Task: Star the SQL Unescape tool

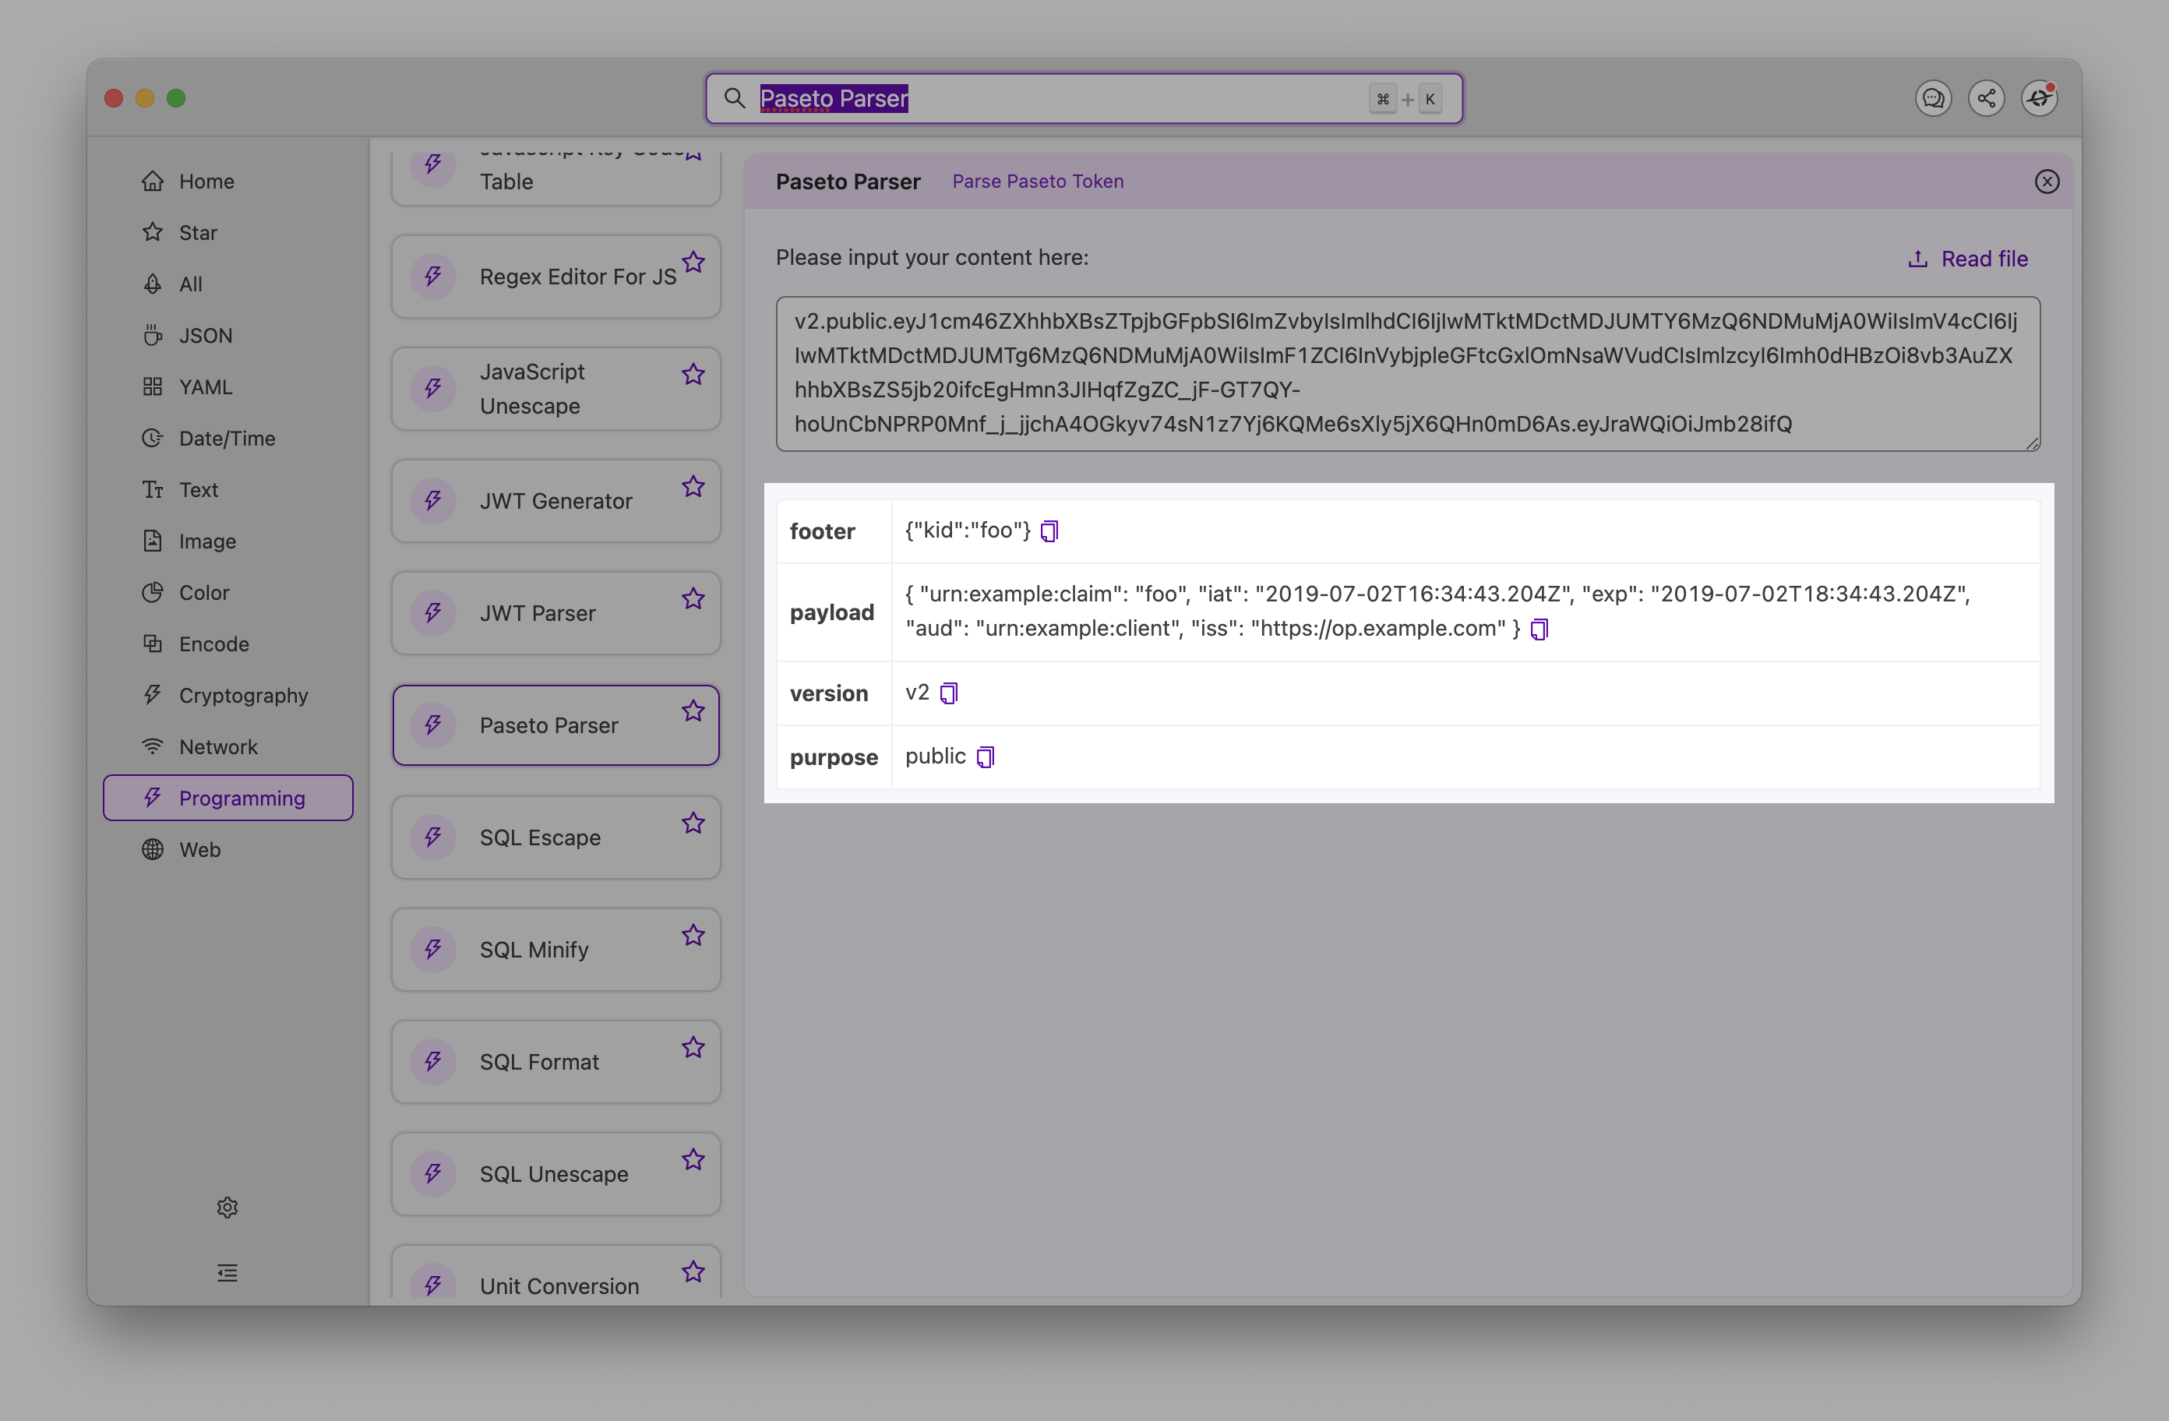Action: 693,1159
